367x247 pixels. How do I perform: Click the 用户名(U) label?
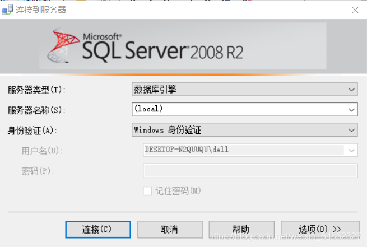pos(42,151)
